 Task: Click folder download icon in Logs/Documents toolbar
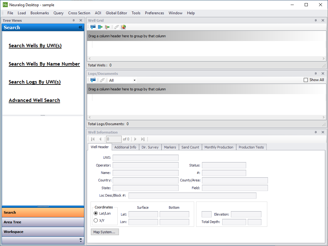point(93,80)
